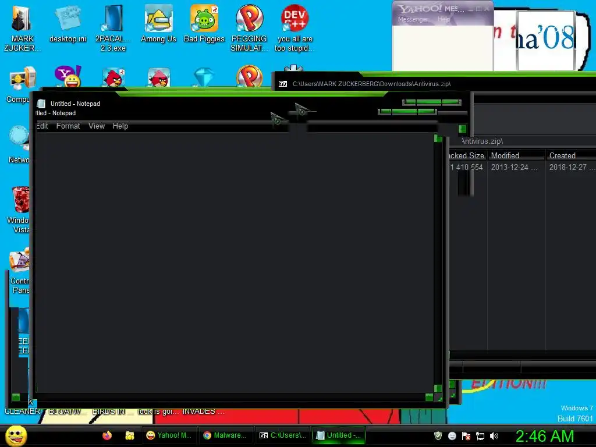Launch the Among Us desktop shortcut
This screenshot has width=596, height=447.
pyautogui.click(x=158, y=23)
